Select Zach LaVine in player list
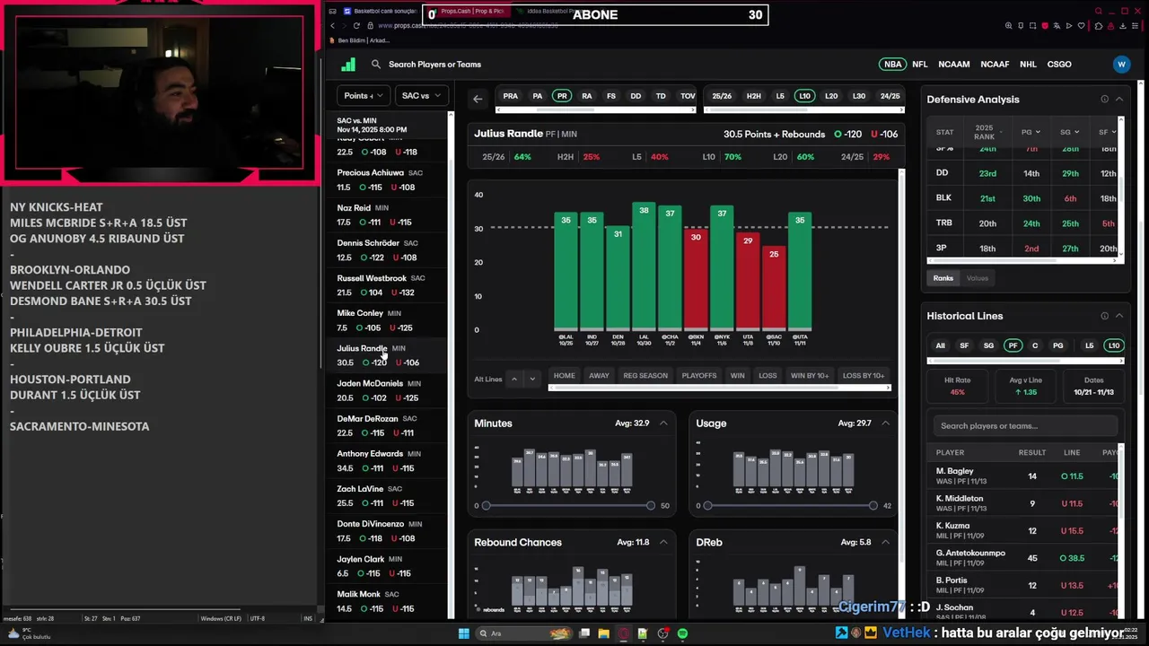The width and height of the screenshot is (1149, 646). [386, 495]
